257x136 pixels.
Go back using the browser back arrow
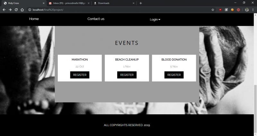(x=4, y=10)
